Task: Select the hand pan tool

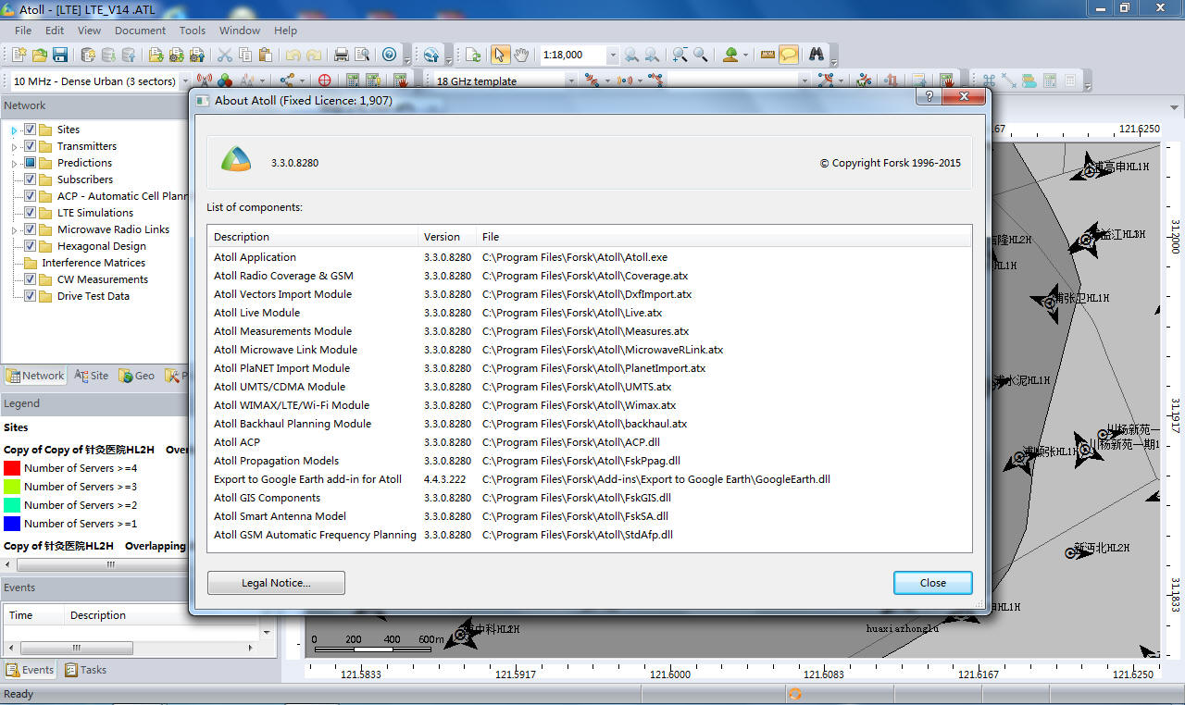Action: [521, 55]
